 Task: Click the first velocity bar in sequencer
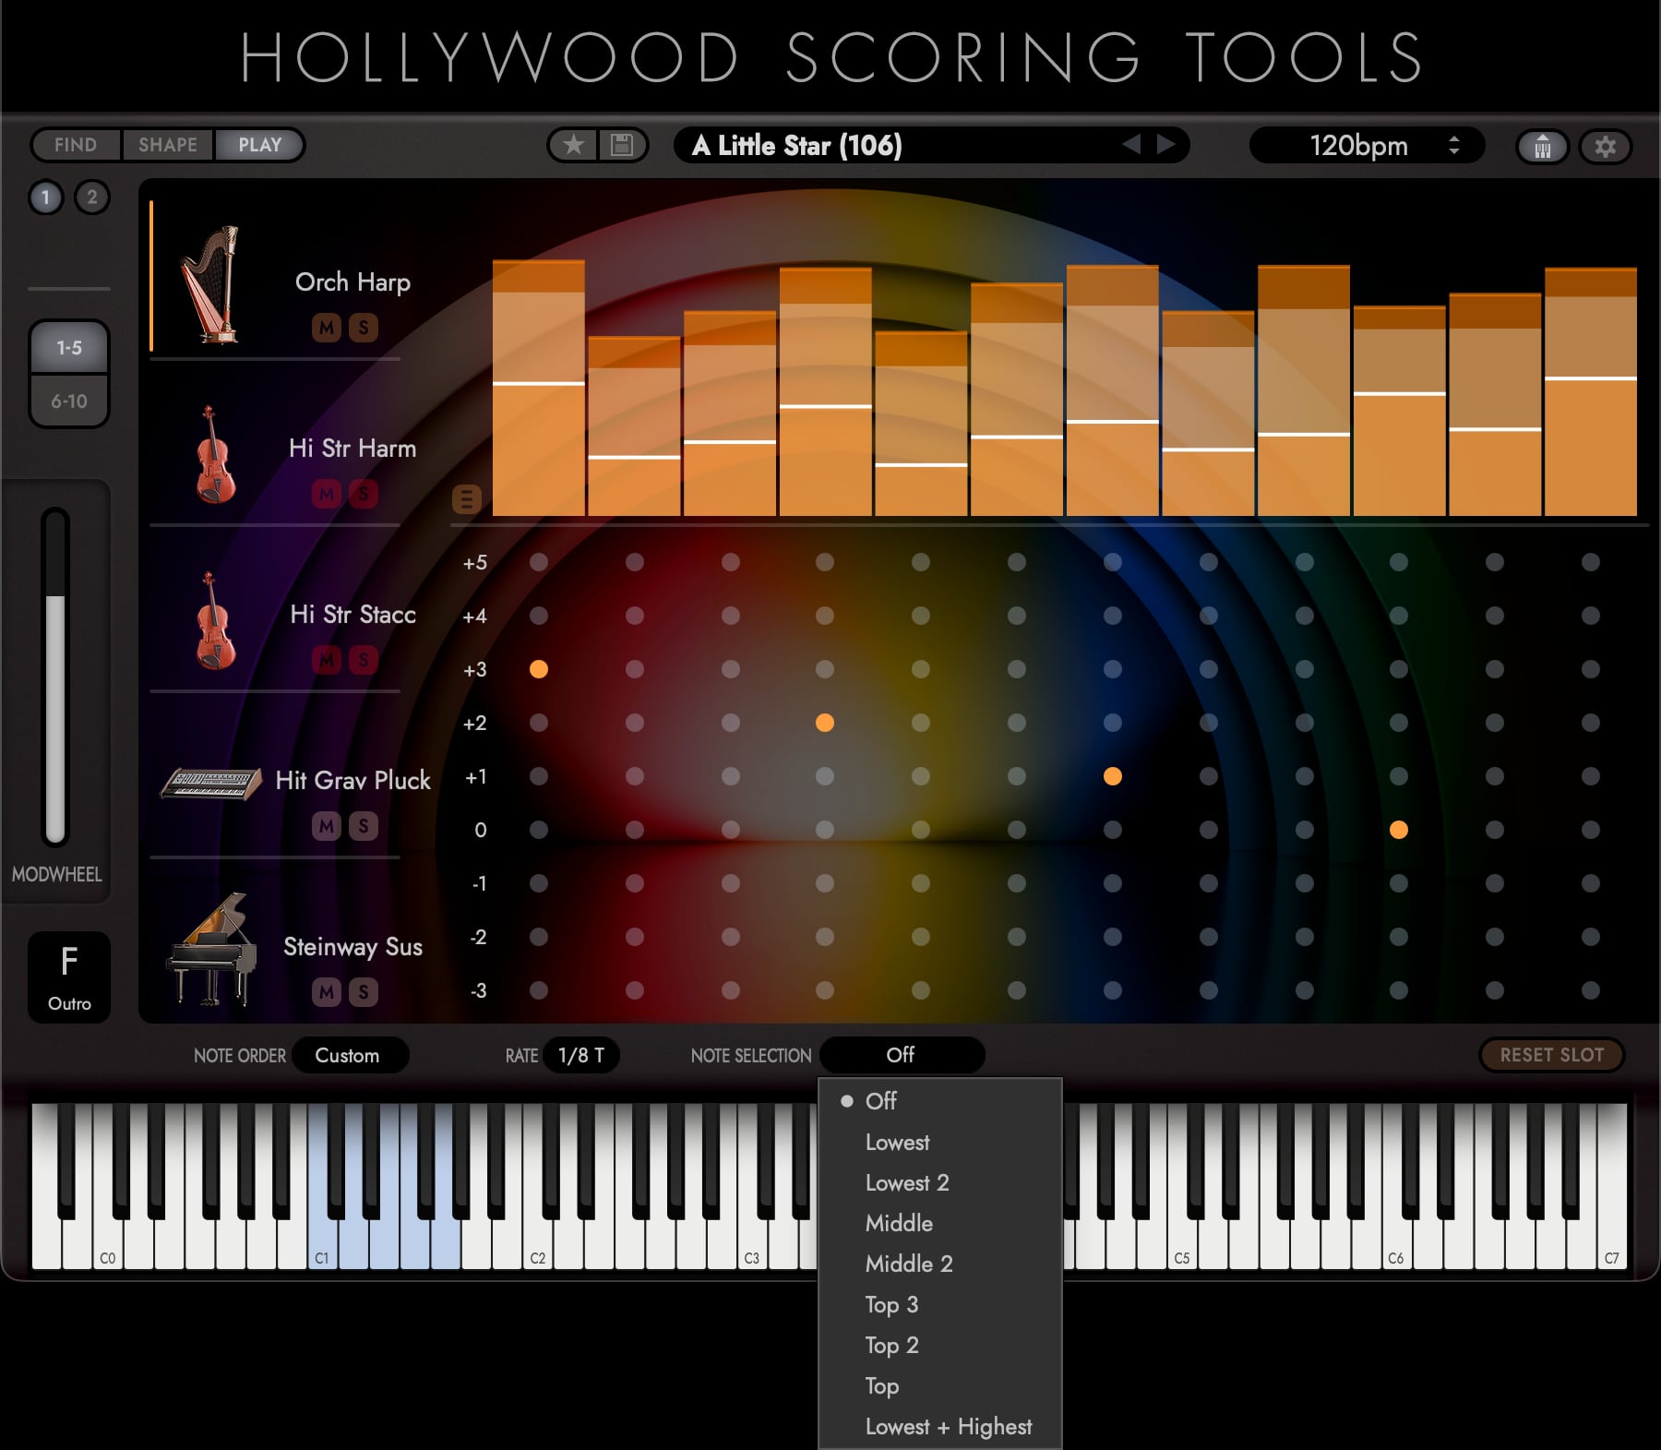(539, 388)
